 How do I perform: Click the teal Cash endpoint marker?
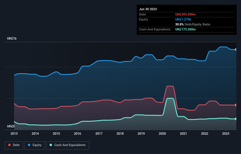tap(236, 119)
